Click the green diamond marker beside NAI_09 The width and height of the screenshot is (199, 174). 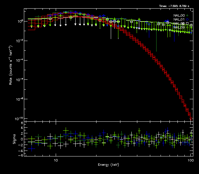(187, 27)
